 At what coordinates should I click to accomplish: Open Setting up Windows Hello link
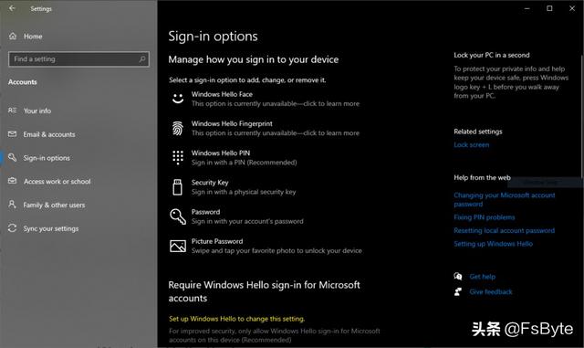point(493,244)
